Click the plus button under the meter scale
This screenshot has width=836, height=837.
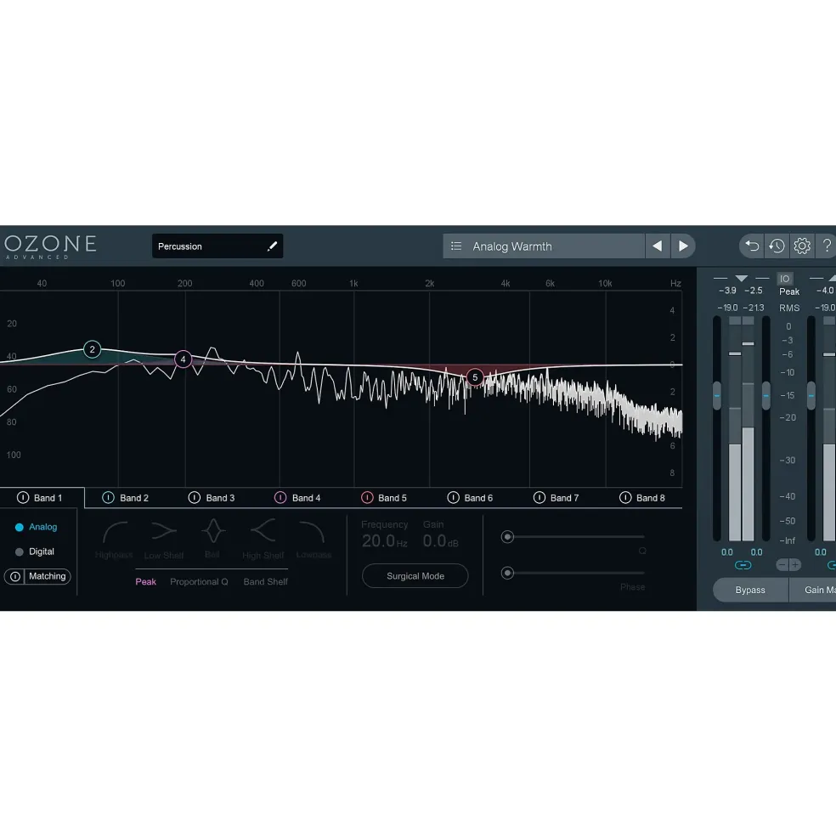pos(795,565)
